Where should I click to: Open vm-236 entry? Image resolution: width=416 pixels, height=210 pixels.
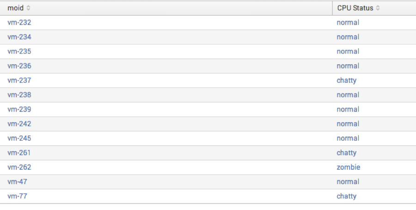(19, 66)
